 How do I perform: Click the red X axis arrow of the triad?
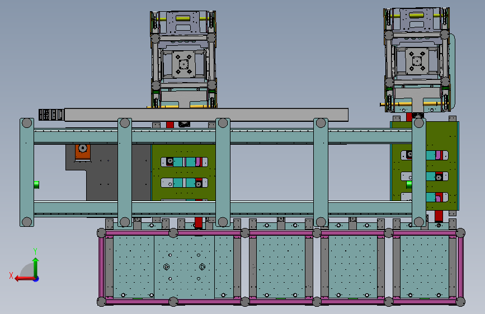point(25,279)
